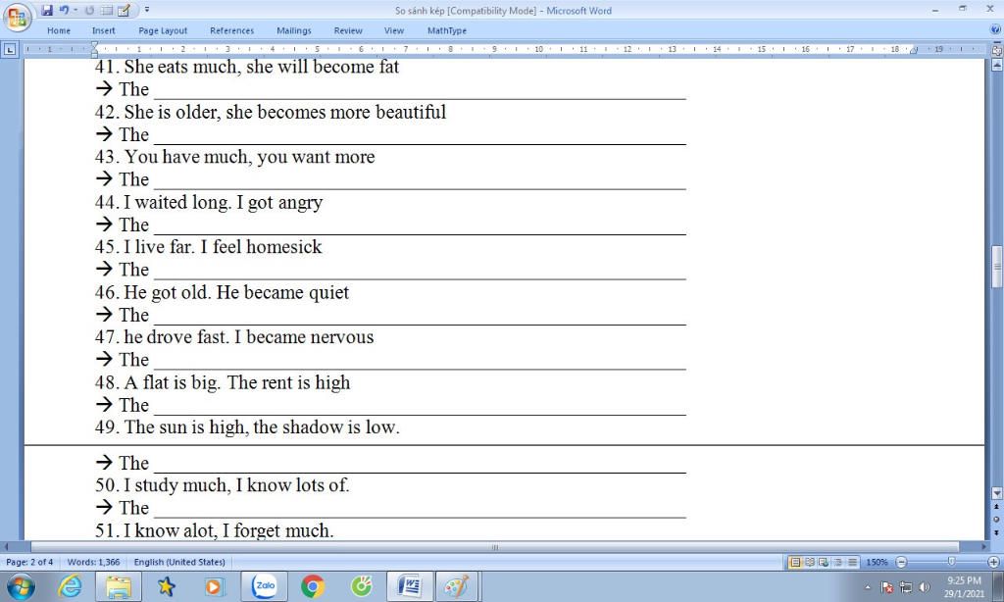Launch Internet Explorer from the taskbar
Screen dimensions: 1004x602
tap(70, 586)
